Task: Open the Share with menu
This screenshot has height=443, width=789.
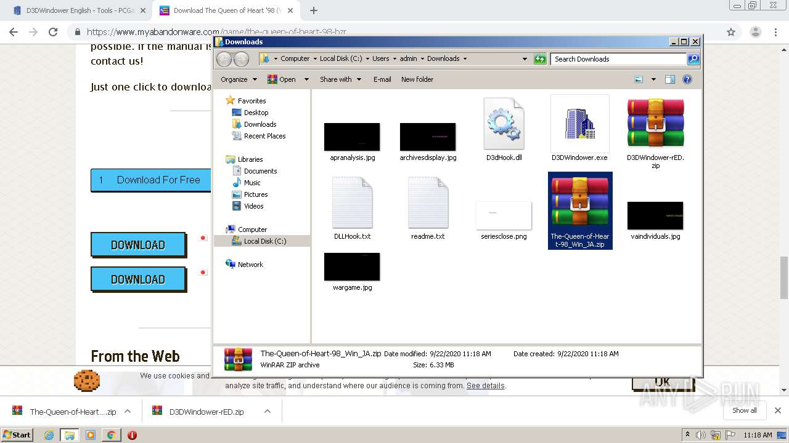Action: pos(340,79)
